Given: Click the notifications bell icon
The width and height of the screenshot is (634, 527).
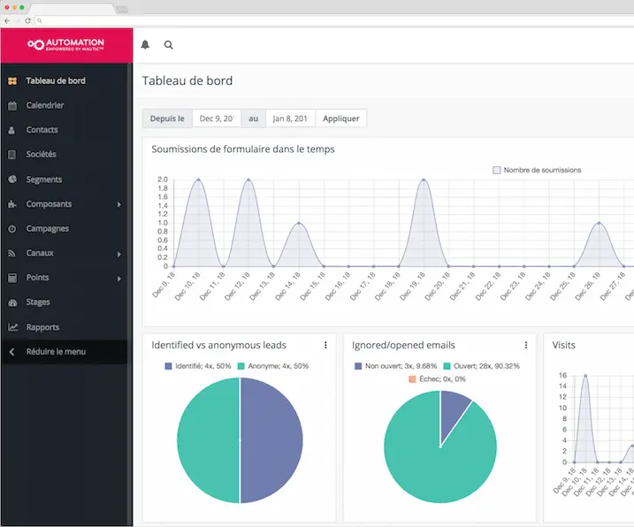Looking at the screenshot, I should (146, 45).
